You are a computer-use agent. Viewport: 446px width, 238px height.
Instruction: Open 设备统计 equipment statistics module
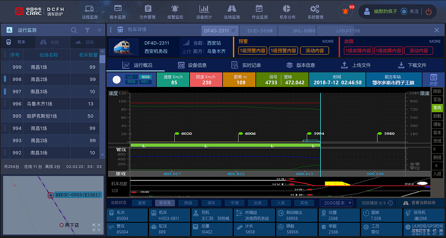[204, 11]
